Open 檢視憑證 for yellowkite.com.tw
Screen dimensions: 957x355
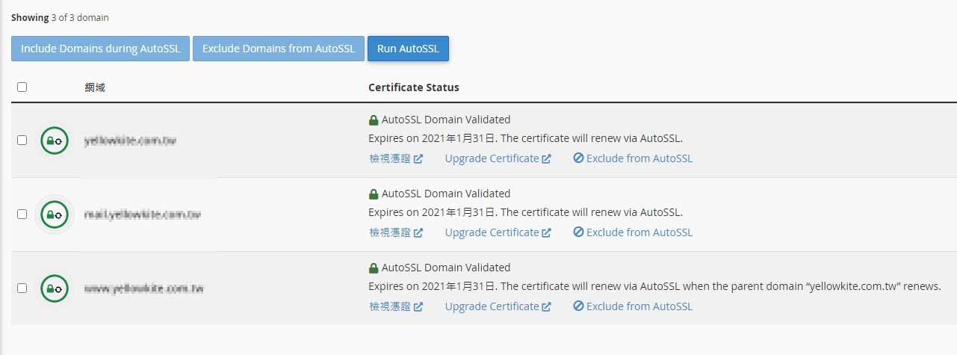[390, 158]
